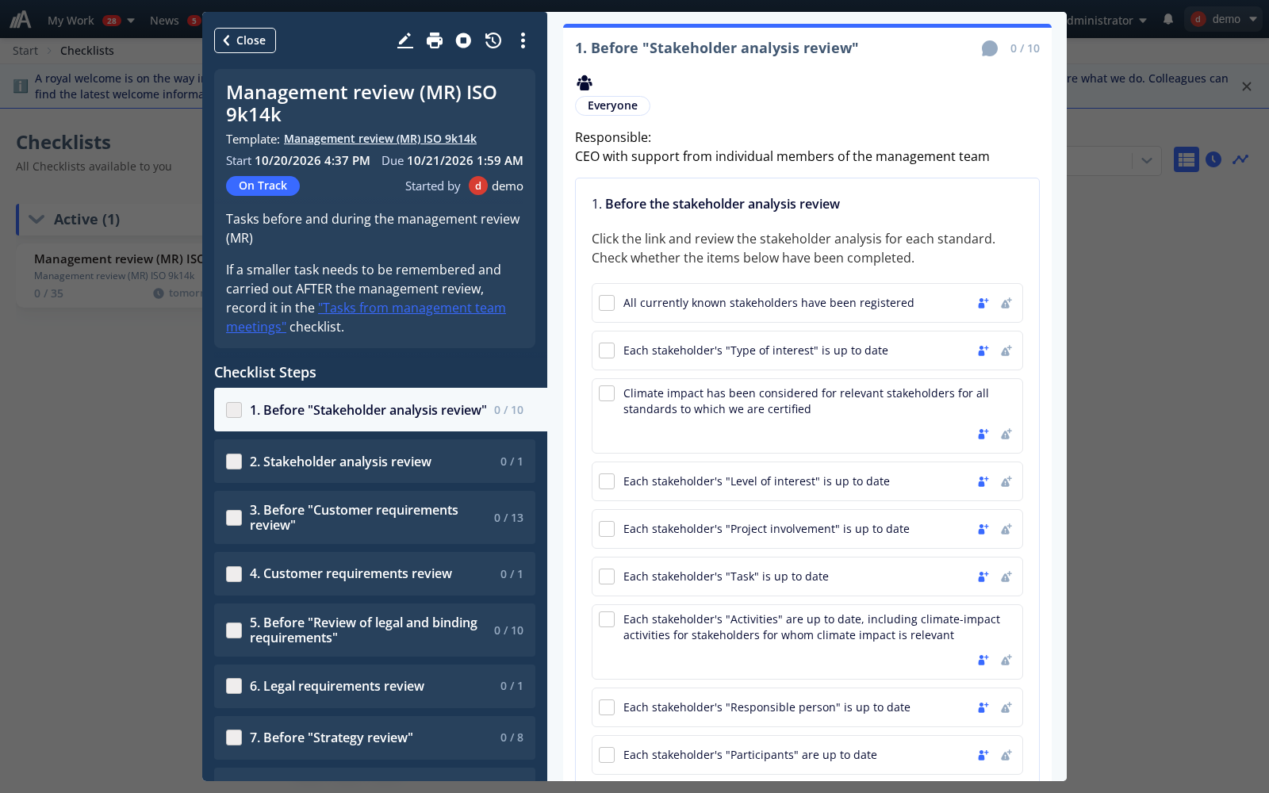Open checklist history icon
Image resolution: width=1269 pixels, height=793 pixels.
click(493, 40)
